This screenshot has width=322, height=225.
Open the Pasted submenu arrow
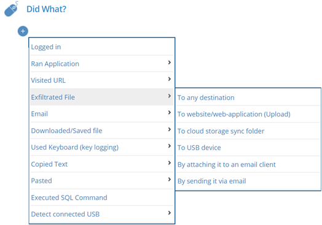click(169, 180)
